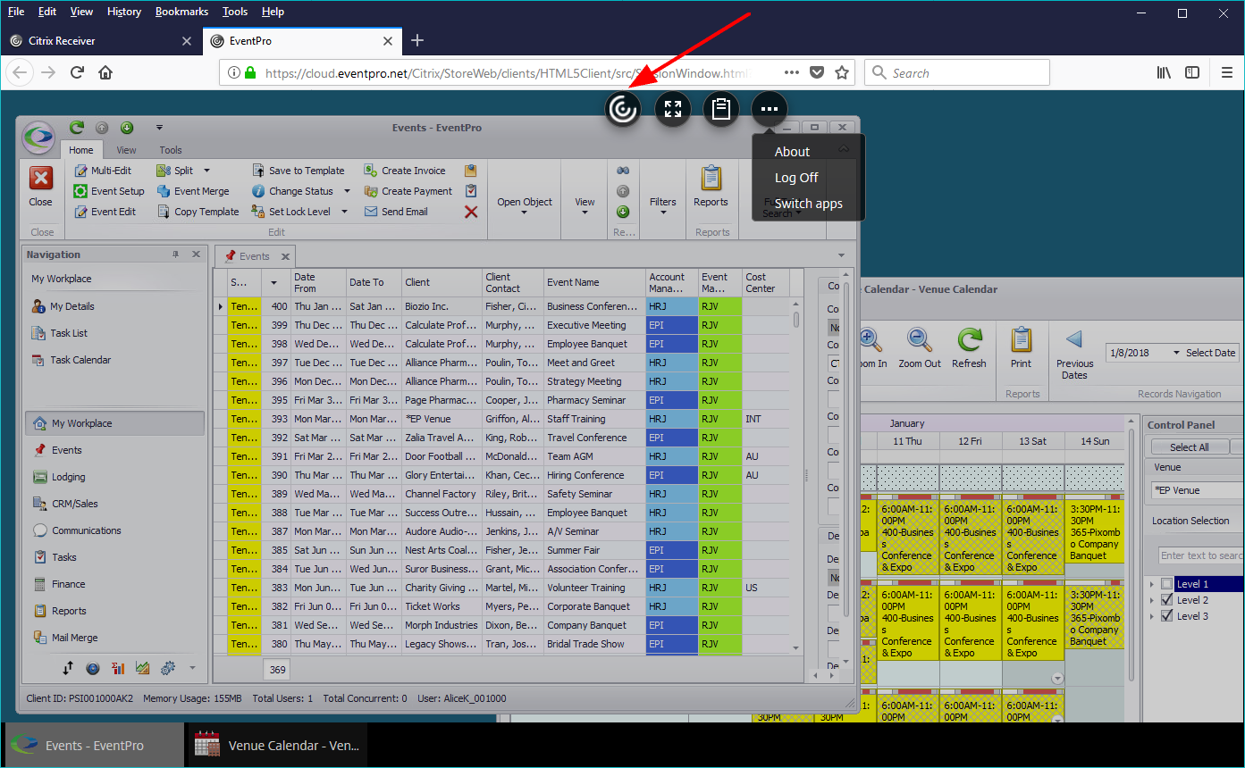Screen dimensions: 1245x768
Task: Click gear settings icon in navigation footer
Action: [167, 668]
